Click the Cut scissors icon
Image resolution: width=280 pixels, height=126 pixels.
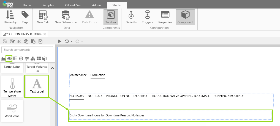pos(19,41)
